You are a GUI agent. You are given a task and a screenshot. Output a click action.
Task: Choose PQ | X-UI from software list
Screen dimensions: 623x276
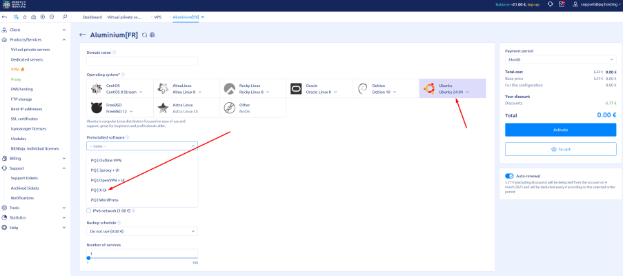(x=100, y=190)
